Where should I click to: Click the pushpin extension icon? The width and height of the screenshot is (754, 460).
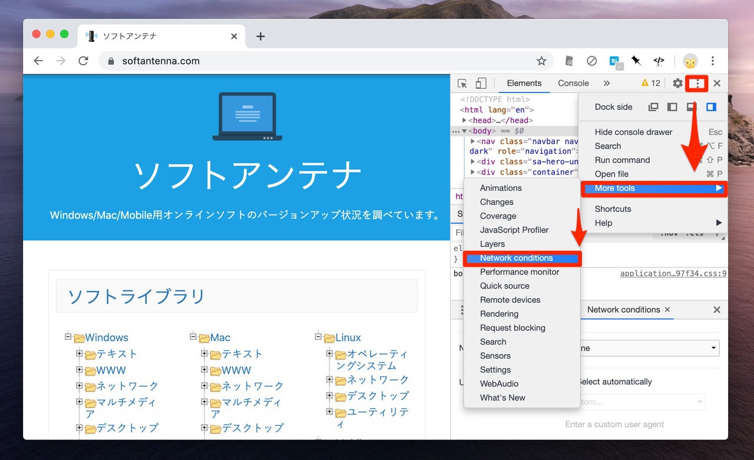coord(636,61)
